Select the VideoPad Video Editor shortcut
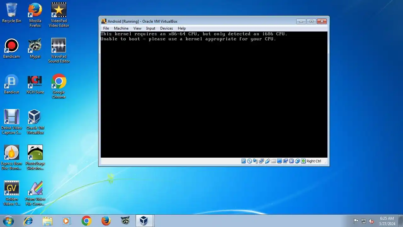403x227 pixels. point(59,15)
